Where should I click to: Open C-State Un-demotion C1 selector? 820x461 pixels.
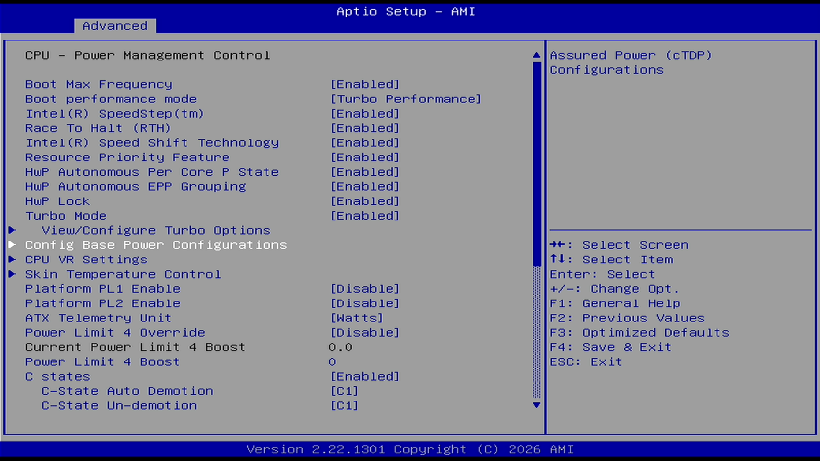pyautogui.click(x=345, y=406)
